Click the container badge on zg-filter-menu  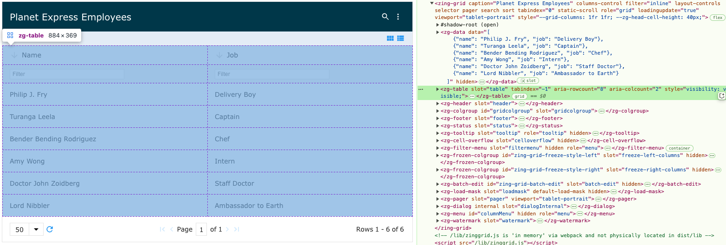[x=679, y=148]
